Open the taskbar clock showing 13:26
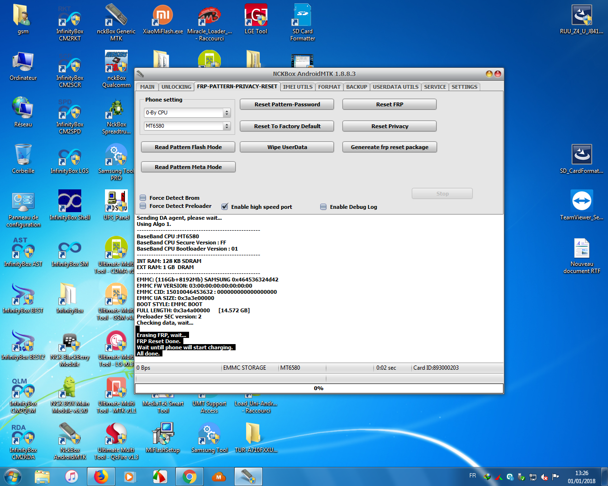The width and height of the screenshot is (608, 486). [x=581, y=477]
